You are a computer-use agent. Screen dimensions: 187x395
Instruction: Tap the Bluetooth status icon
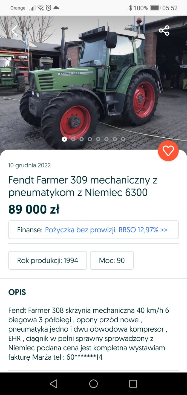click(x=130, y=8)
